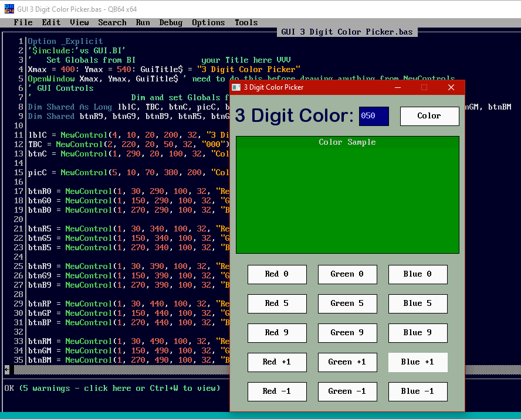Viewport: 521px width, 419px height.
Task: Click the green Color Sample area
Action: pos(347,195)
